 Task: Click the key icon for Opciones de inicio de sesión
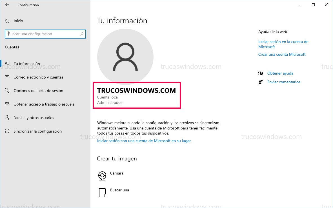click(7, 91)
